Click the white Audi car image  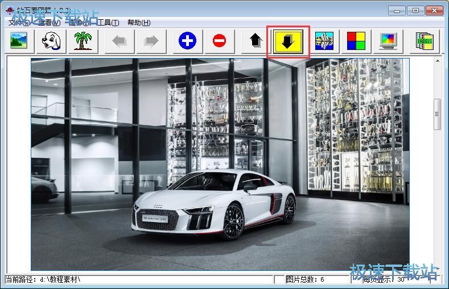pos(213,204)
